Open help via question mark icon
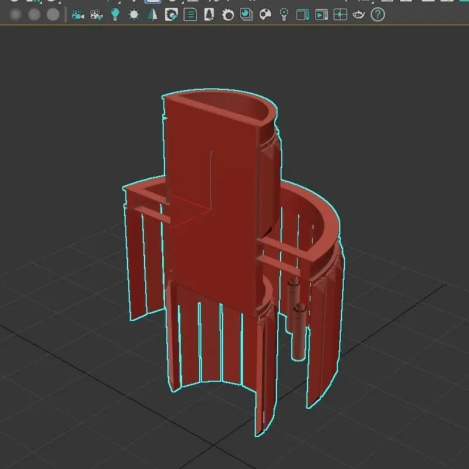 point(378,14)
